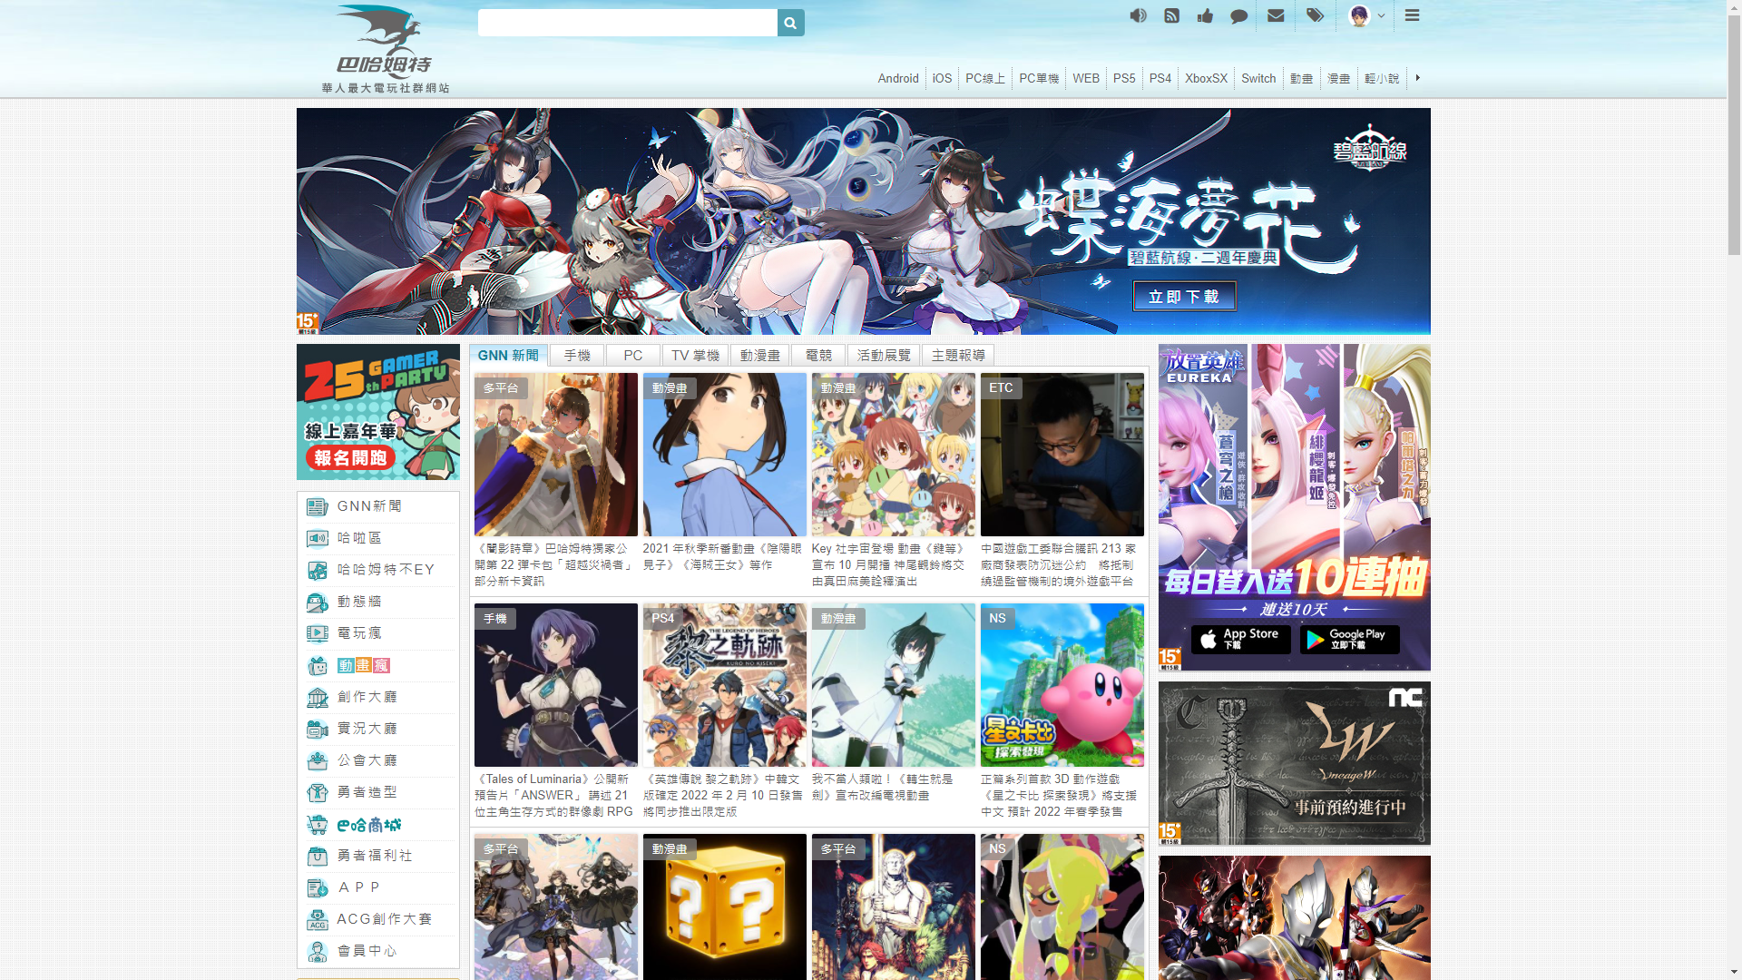Open 哈哈姆特不EY sidebar icon
This screenshot has width=1742, height=980.
(317, 571)
